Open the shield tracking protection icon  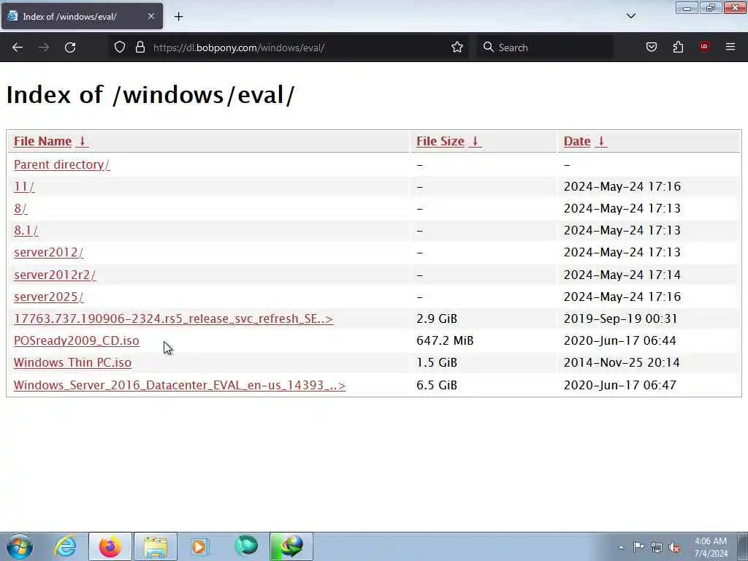point(120,47)
